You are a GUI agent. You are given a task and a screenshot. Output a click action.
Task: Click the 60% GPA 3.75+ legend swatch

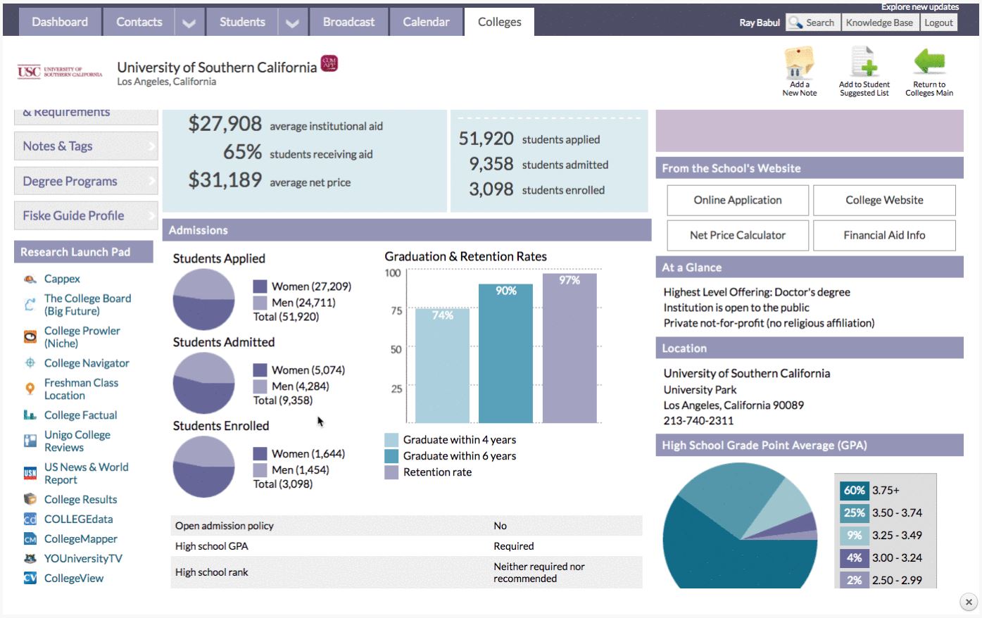click(854, 491)
